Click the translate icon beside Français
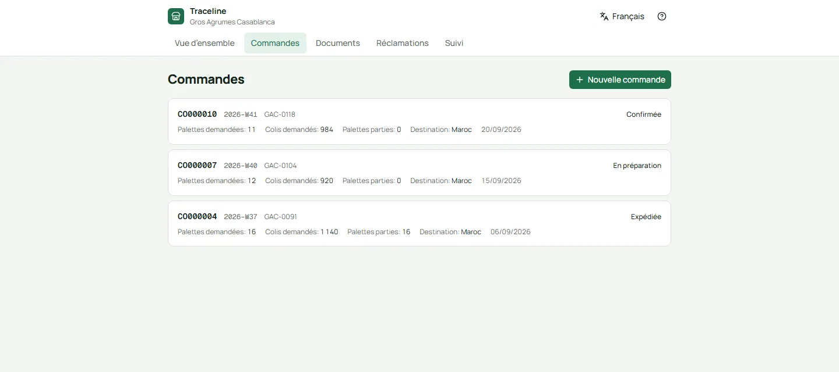Image resolution: width=839 pixels, height=372 pixels. coord(604,16)
